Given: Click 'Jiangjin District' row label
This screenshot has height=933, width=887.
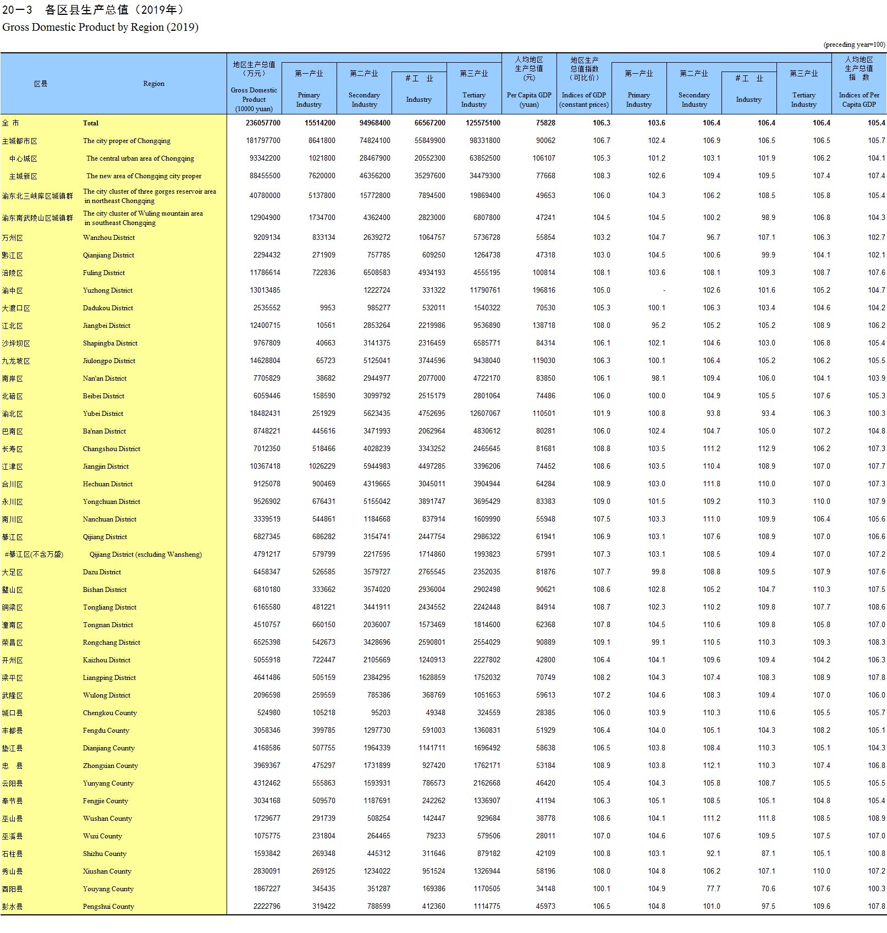Looking at the screenshot, I should (106, 466).
